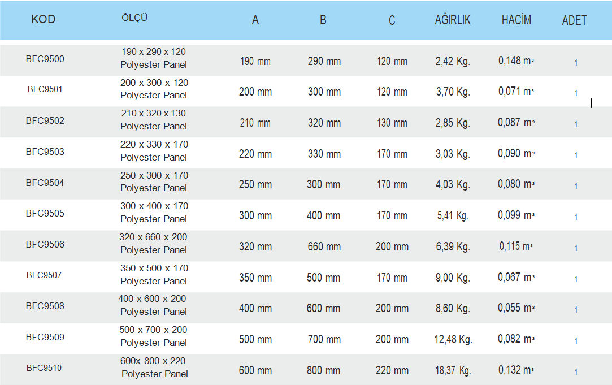The image size is (612, 385).
Task: Click the 9,00 Kg. weight cell
Action: (453, 277)
